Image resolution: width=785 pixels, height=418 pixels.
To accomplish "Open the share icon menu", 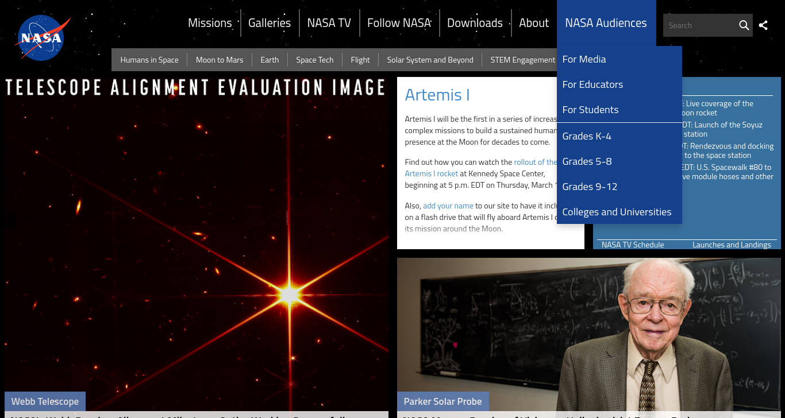I will [x=763, y=25].
